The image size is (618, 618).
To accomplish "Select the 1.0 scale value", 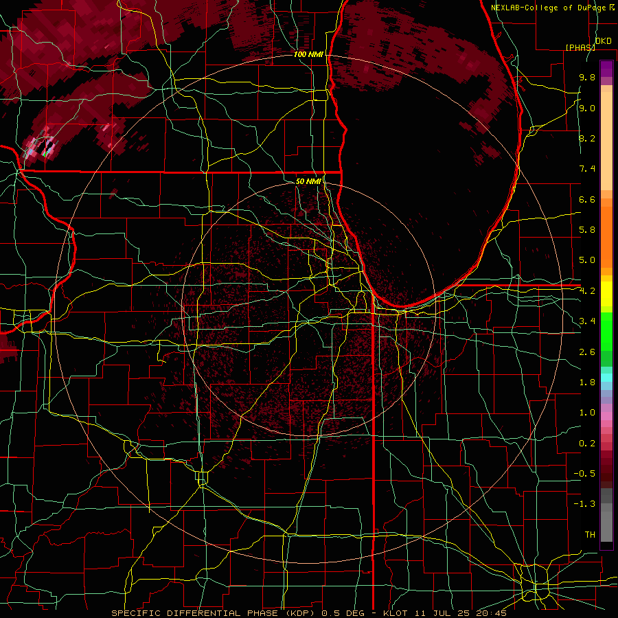I will [x=587, y=413].
